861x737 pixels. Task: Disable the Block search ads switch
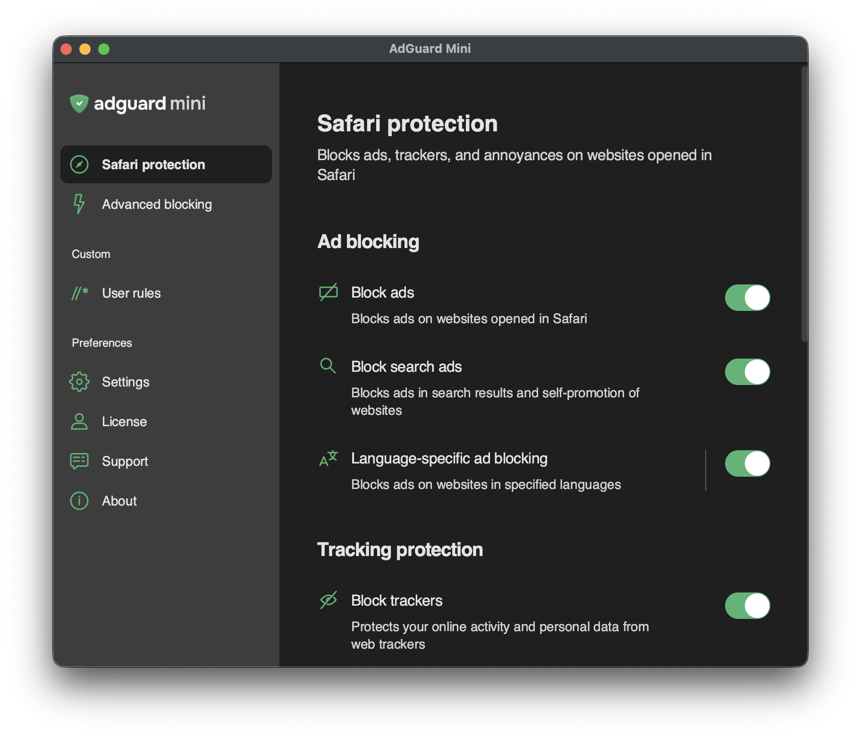point(747,372)
